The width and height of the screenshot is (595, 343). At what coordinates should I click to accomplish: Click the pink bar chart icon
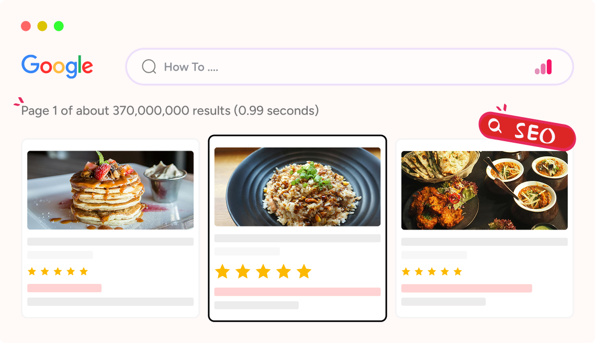pyautogui.click(x=543, y=67)
